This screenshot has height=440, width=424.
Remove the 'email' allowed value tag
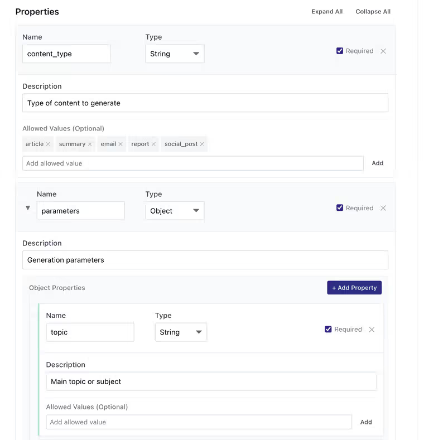click(x=121, y=144)
